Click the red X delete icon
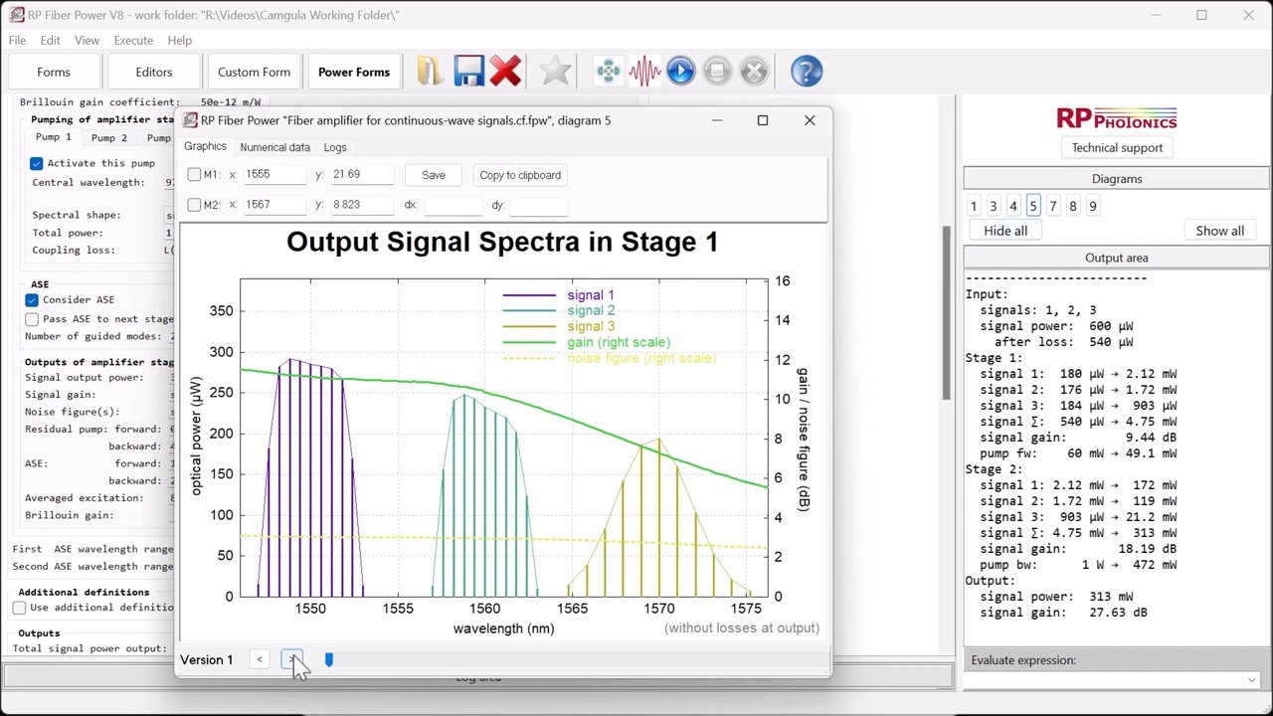 click(x=505, y=72)
